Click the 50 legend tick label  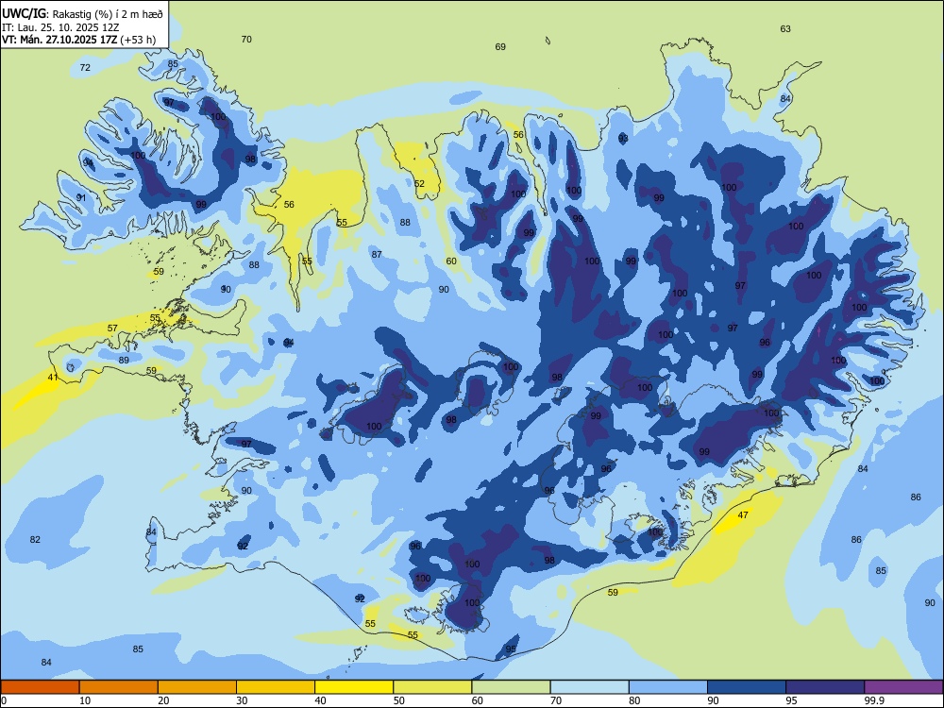pyautogui.click(x=399, y=700)
